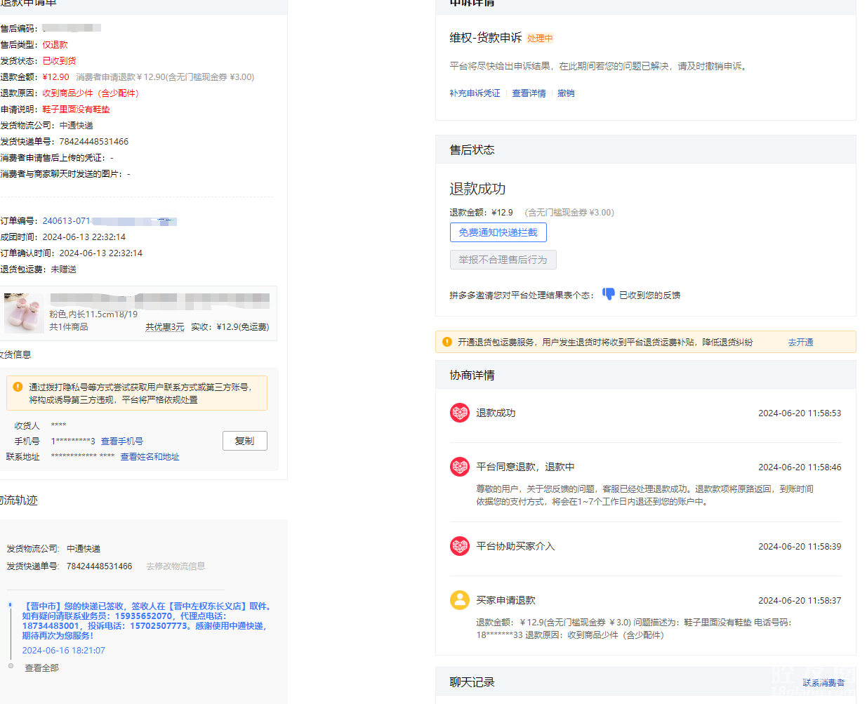This screenshot has height=704, width=867.
Task: Click 查看姓名和地址 link
Action: (150, 457)
